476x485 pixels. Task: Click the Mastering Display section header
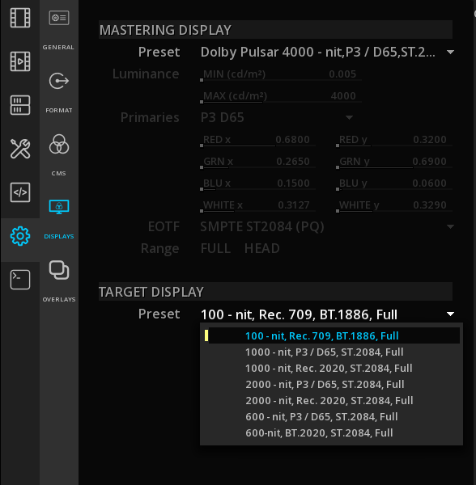click(x=275, y=30)
